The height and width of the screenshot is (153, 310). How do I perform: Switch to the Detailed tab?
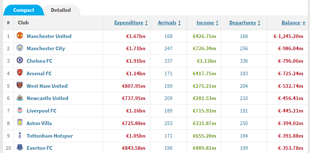(x=61, y=10)
